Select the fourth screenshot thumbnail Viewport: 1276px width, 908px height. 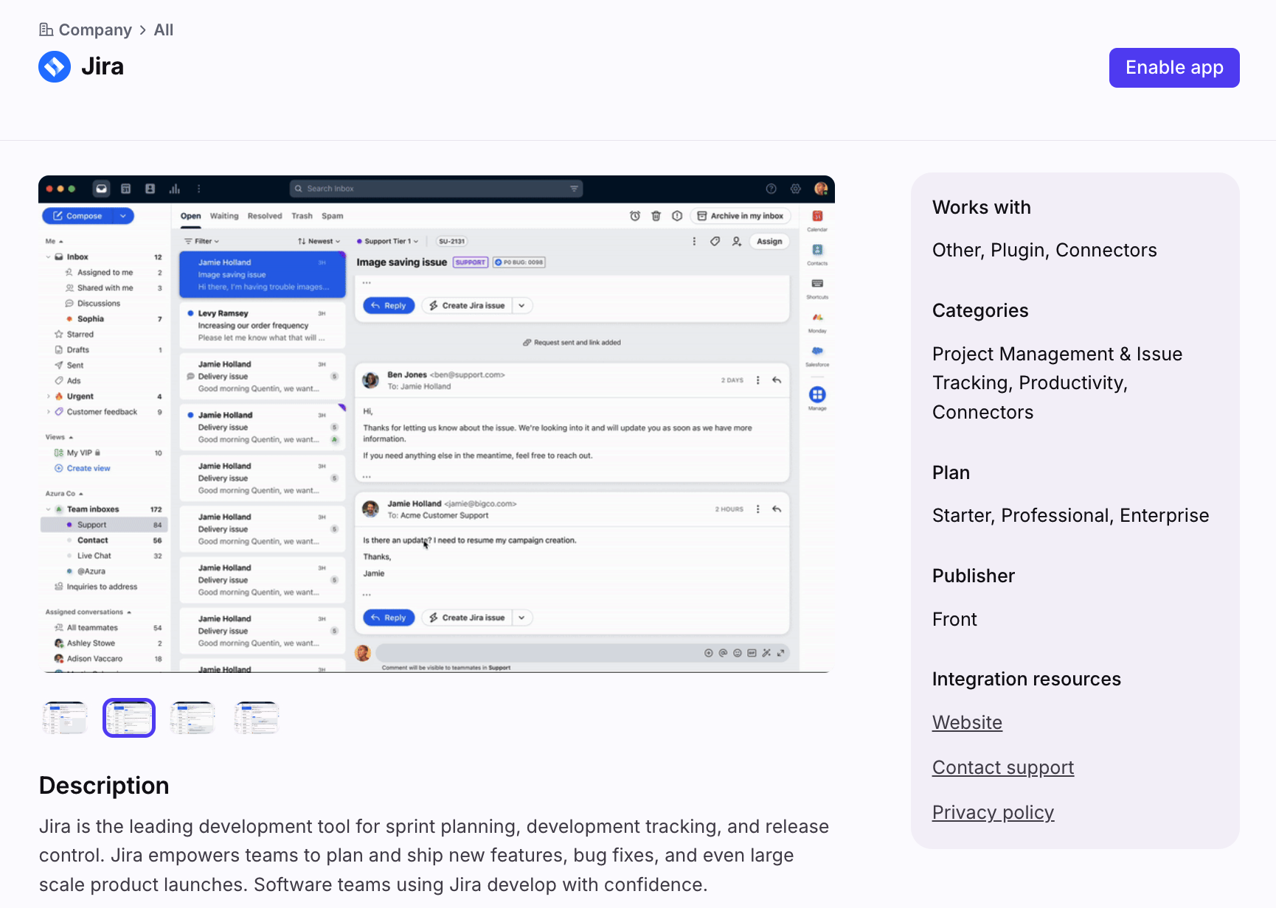click(x=256, y=717)
